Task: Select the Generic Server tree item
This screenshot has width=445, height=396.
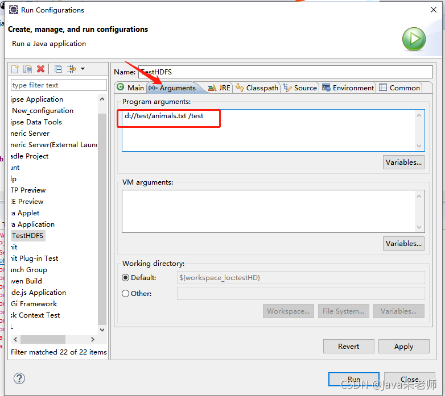Action: pos(30,133)
